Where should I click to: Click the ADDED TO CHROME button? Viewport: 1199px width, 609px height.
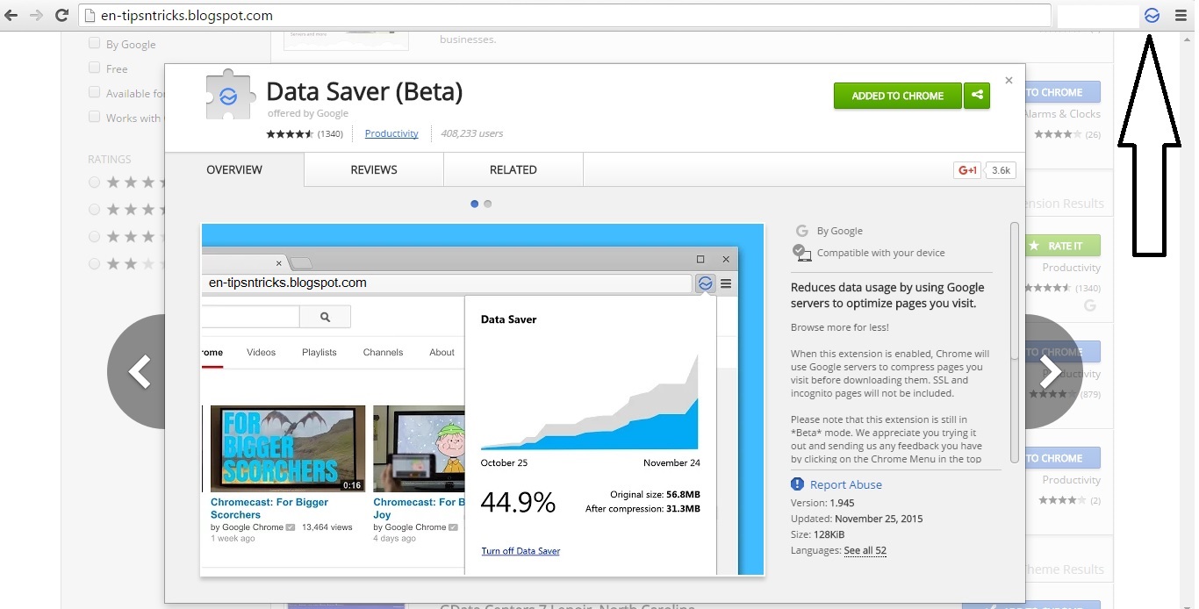(x=898, y=96)
